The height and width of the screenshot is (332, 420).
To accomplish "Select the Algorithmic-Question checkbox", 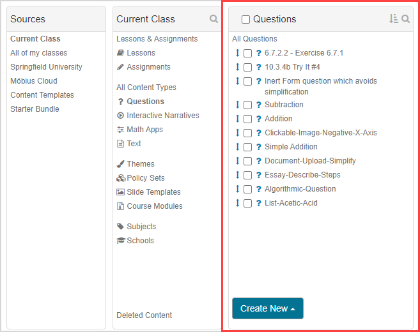I will [x=247, y=189].
